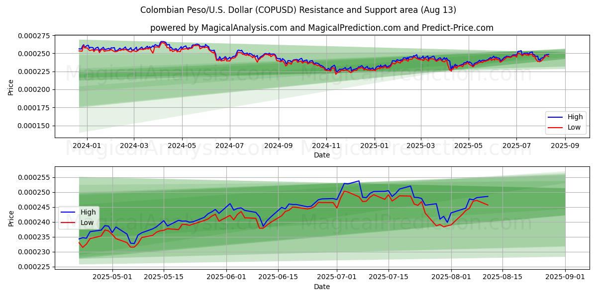Click 'Low' in the upper chart legend
The image size is (597, 298).
coord(574,127)
